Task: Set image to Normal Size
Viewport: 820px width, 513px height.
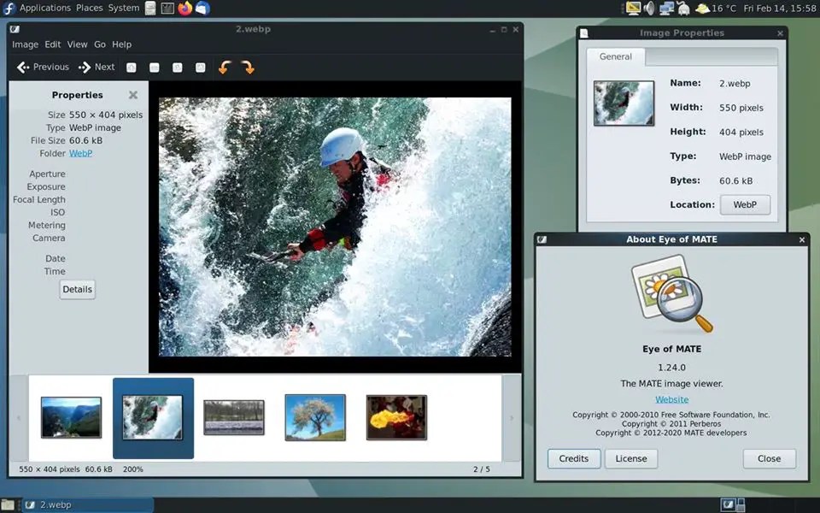Action: tap(178, 67)
